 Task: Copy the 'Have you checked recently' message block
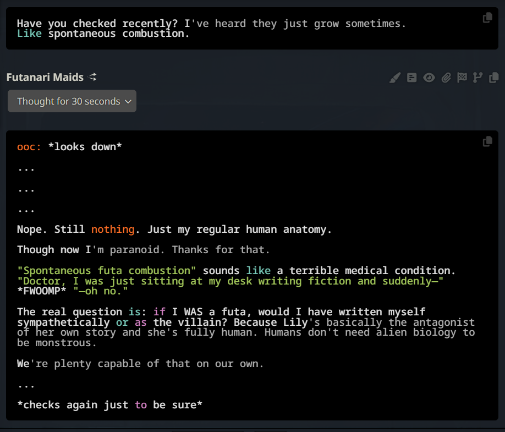[487, 18]
